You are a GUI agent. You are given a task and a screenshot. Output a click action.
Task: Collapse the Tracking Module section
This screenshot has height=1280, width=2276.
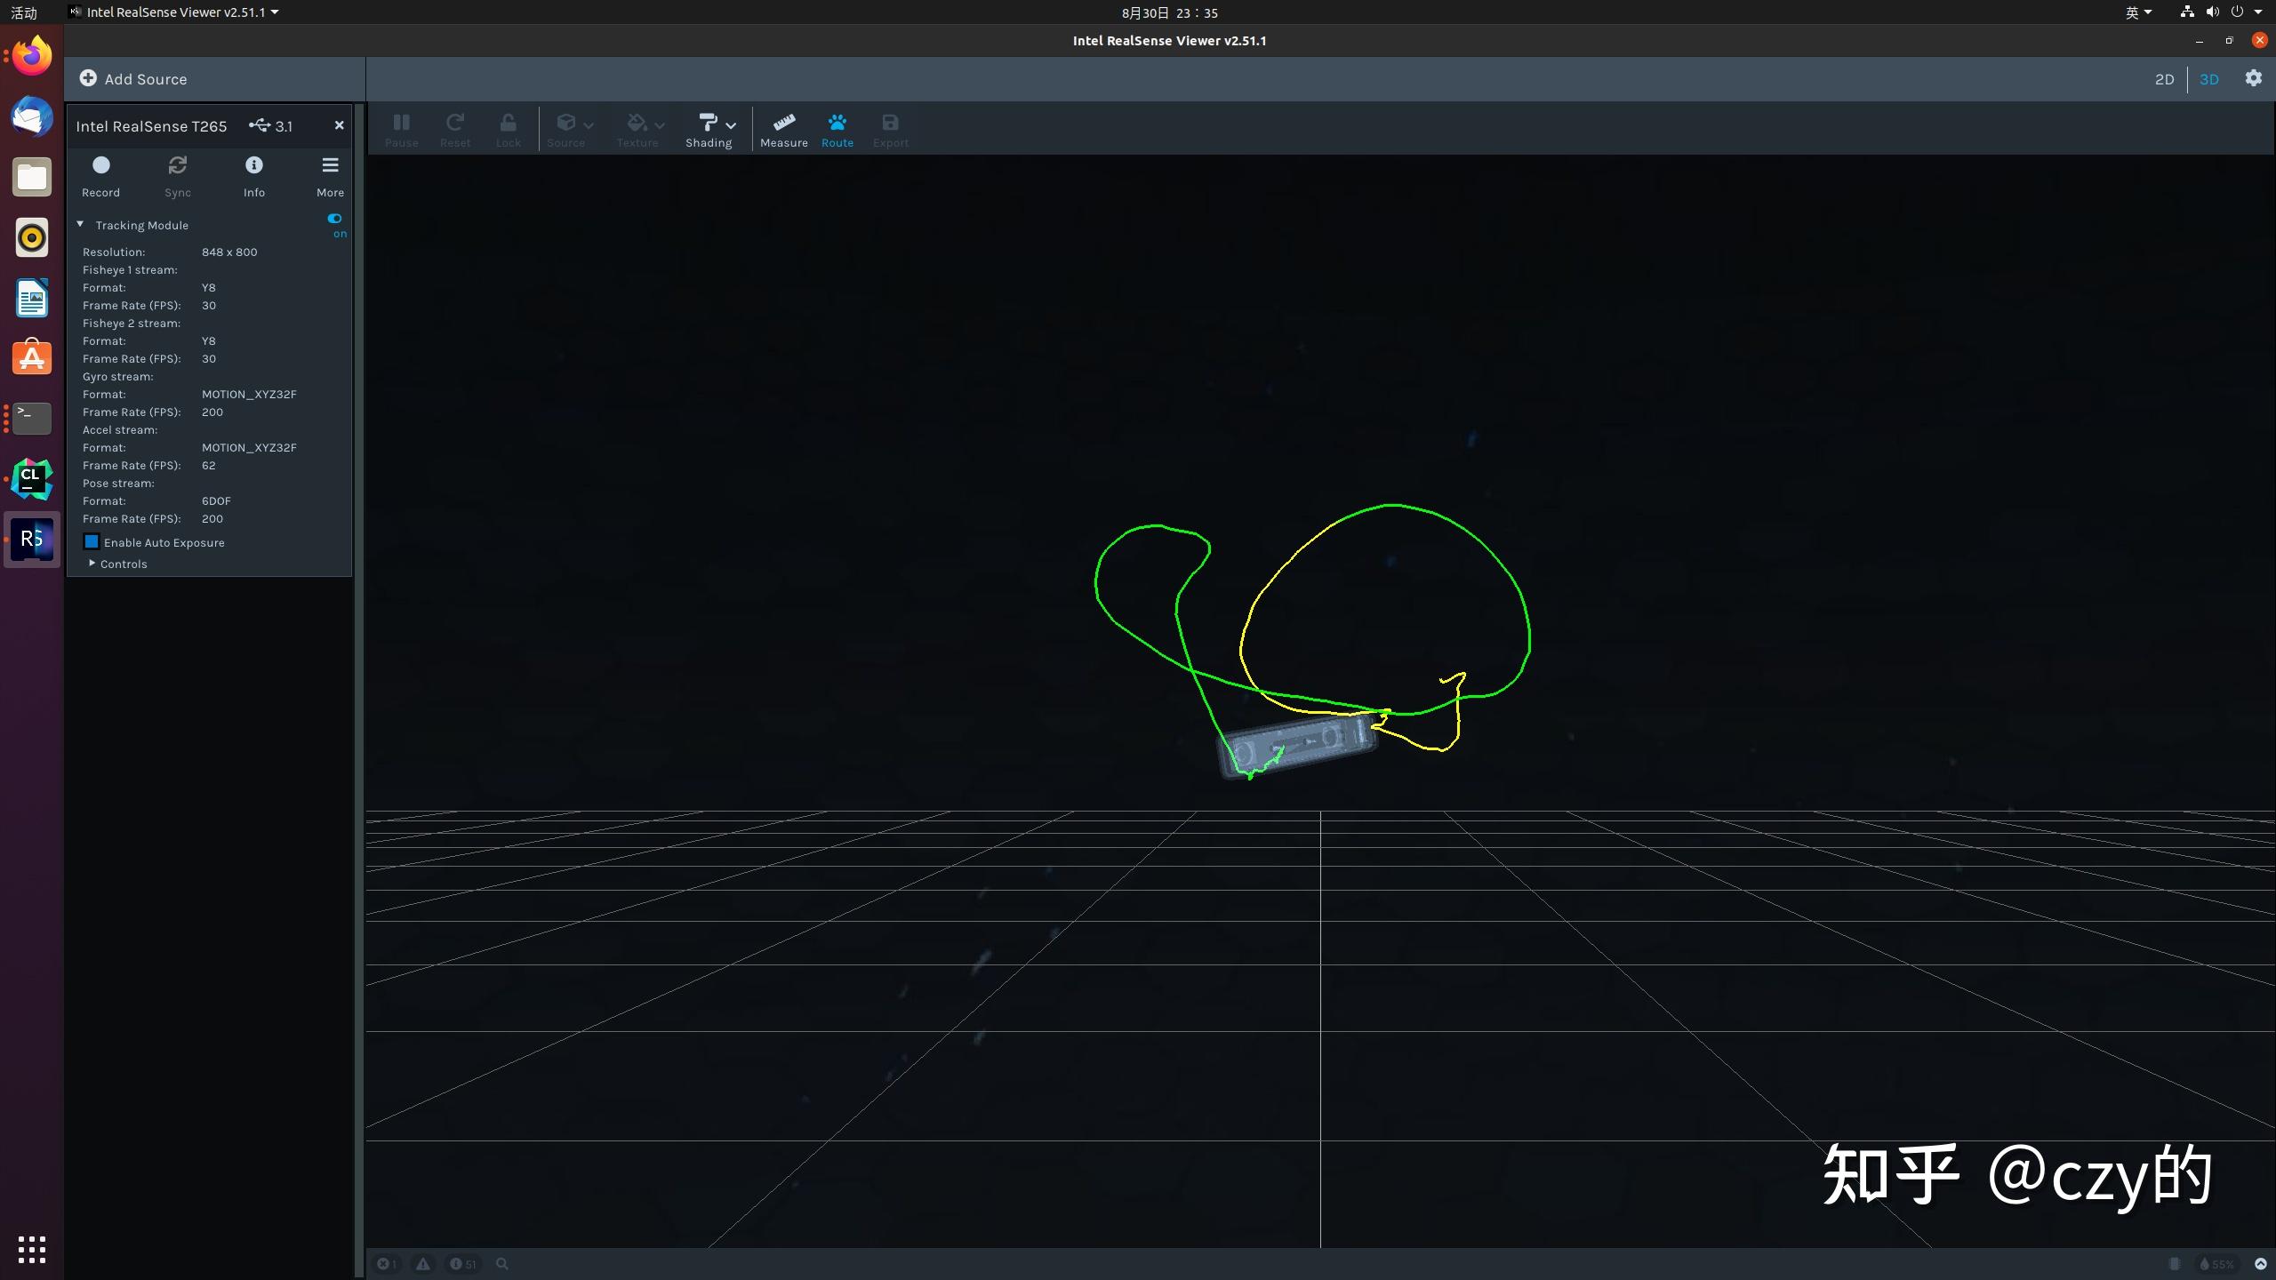tap(80, 225)
